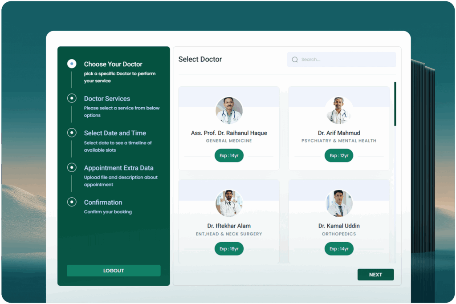Screen dimensions: 456x304
Task: Click Exp : 18yr badge for Dr. Iftekhar
Action: [x=229, y=249]
